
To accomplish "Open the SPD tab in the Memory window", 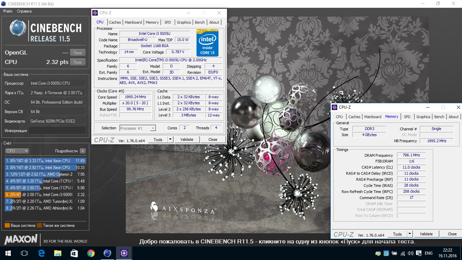I will click(407, 117).
